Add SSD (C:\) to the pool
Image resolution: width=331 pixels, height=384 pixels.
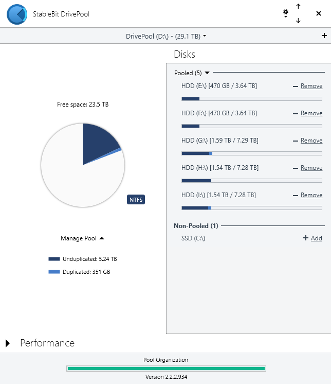(316, 238)
